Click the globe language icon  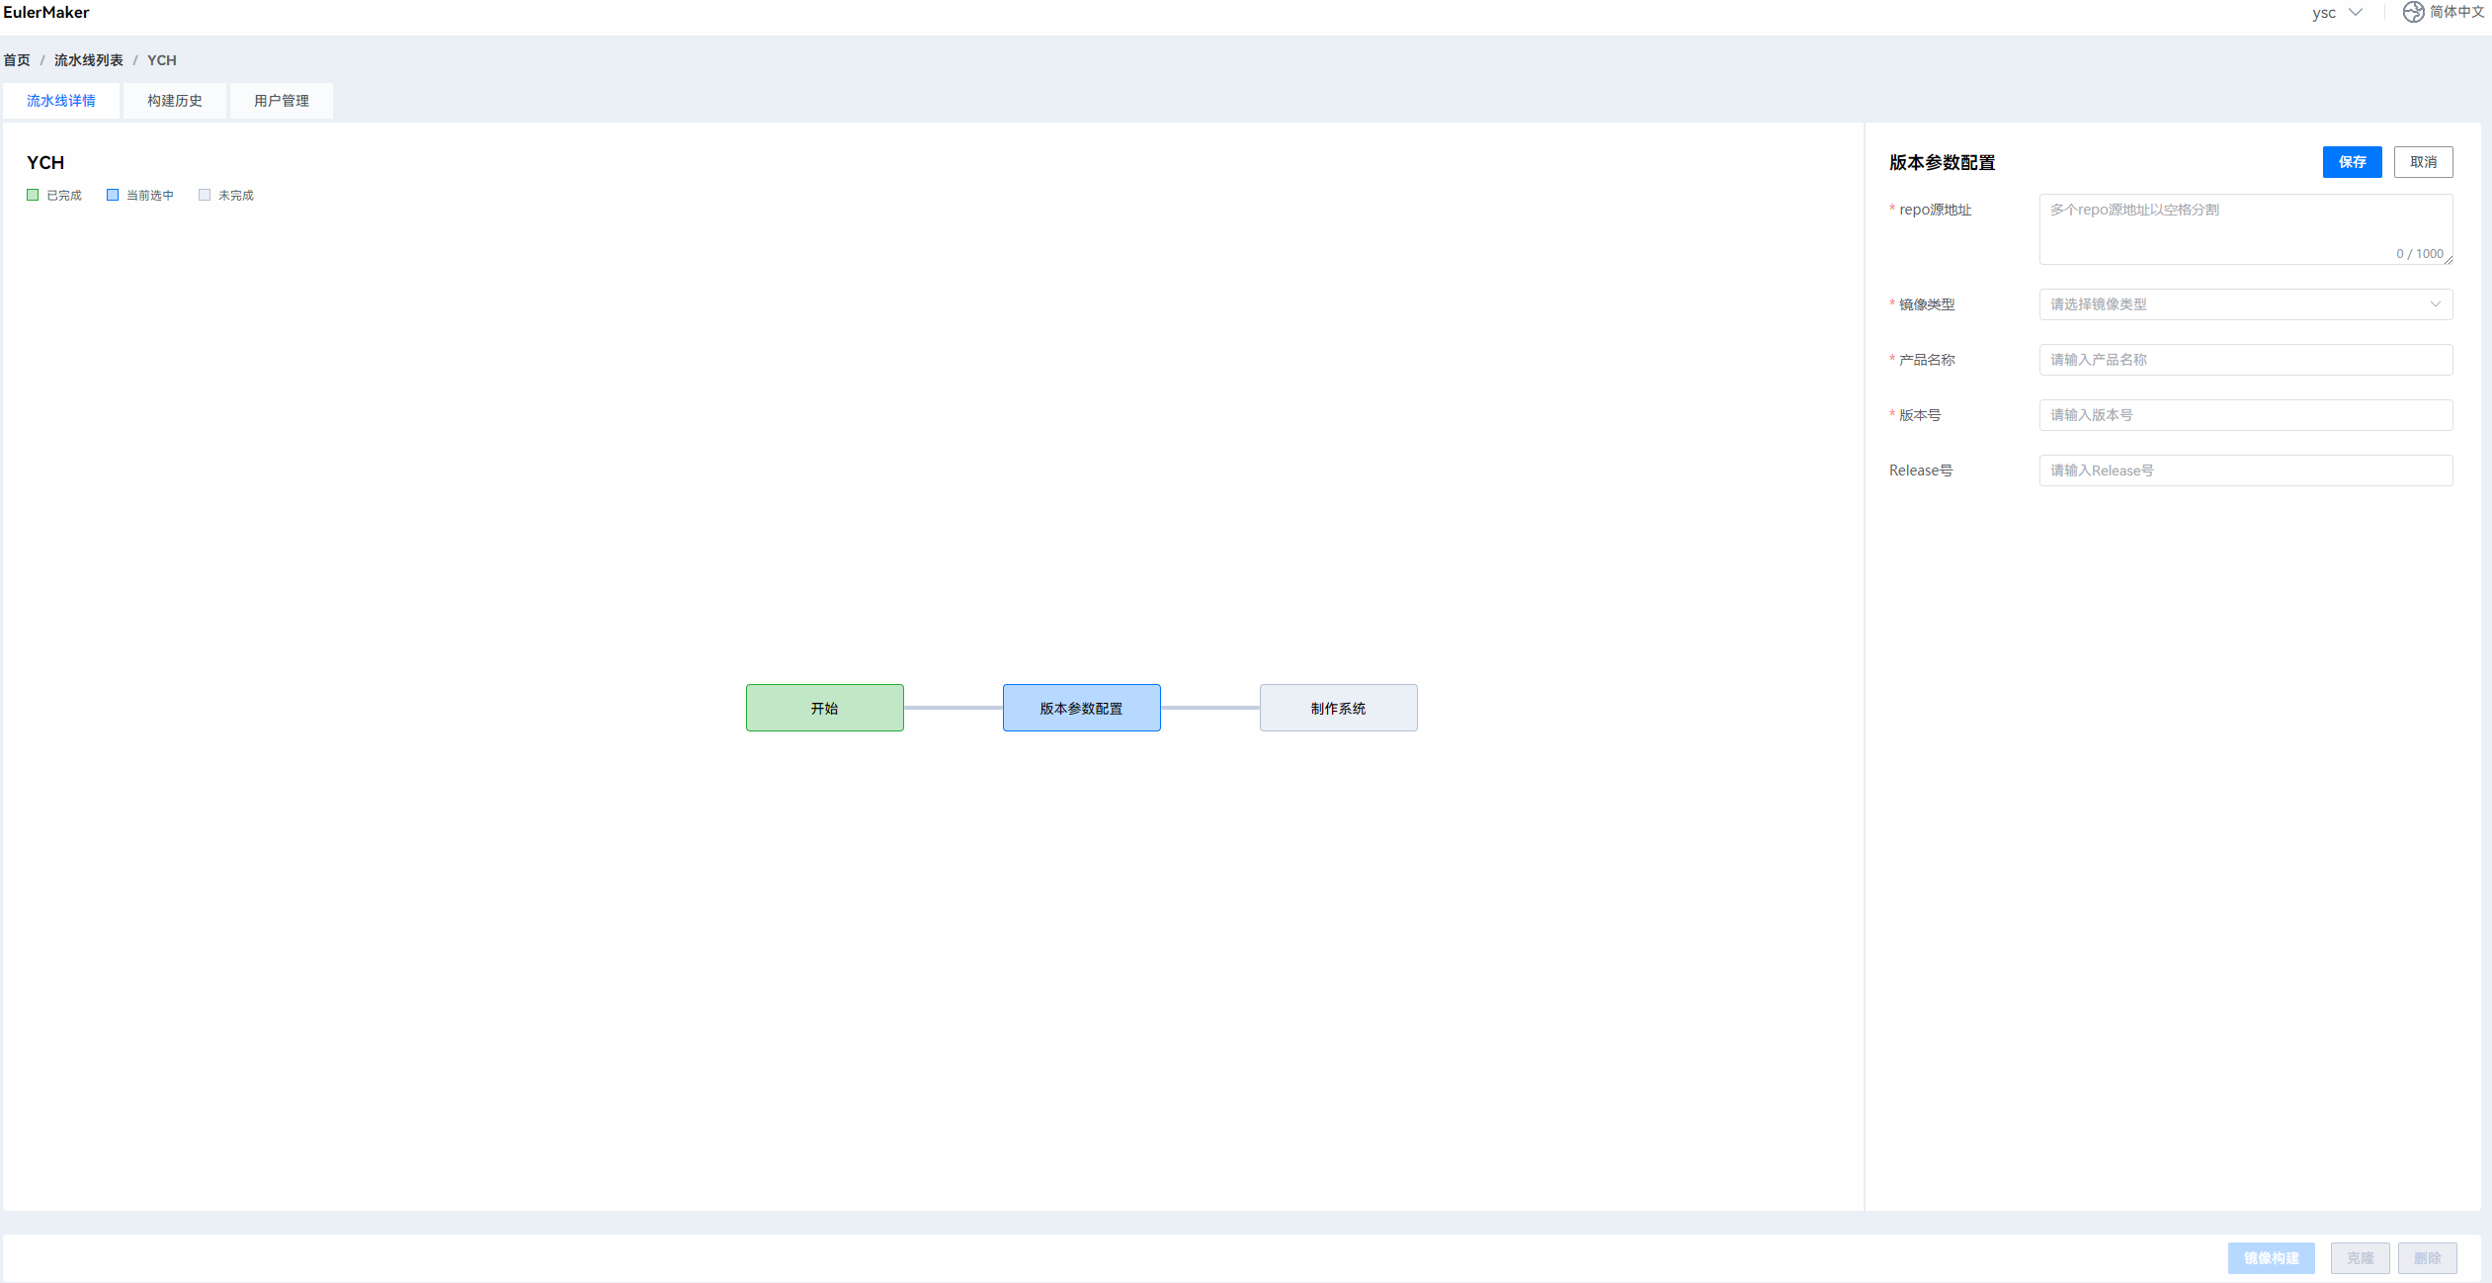[2413, 12]
